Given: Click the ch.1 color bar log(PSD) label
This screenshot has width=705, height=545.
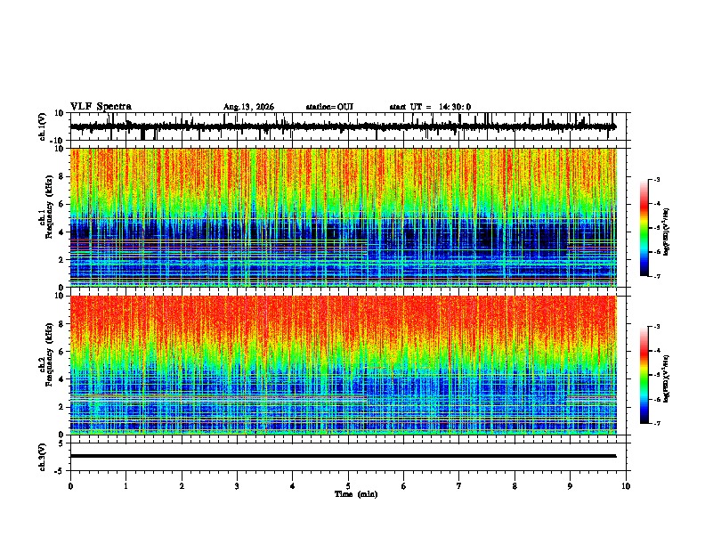Looking at the screenshot, I should (667, 232).
